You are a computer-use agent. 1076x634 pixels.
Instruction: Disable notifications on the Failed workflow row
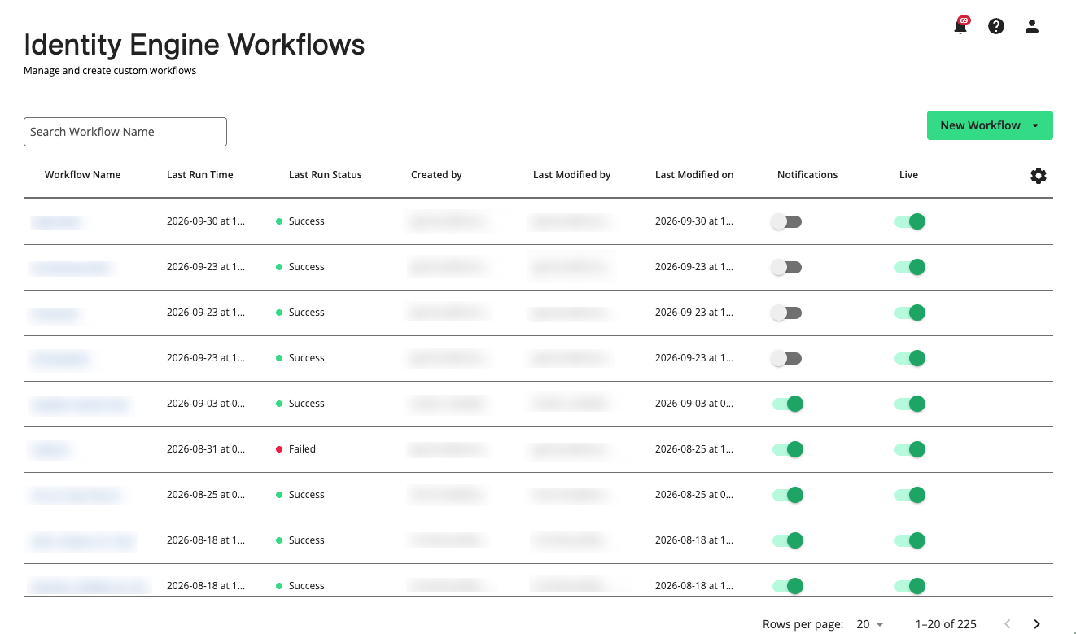788,449
